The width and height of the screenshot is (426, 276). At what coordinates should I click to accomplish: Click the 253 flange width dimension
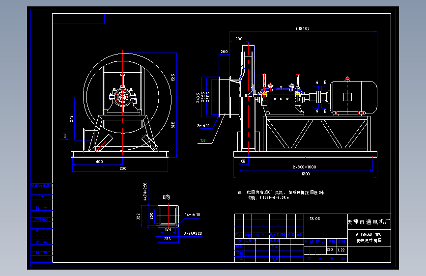[168, 239]
